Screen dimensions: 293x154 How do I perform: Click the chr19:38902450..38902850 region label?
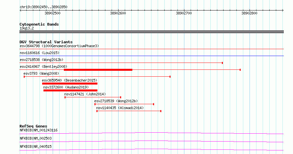coord(43,7)
